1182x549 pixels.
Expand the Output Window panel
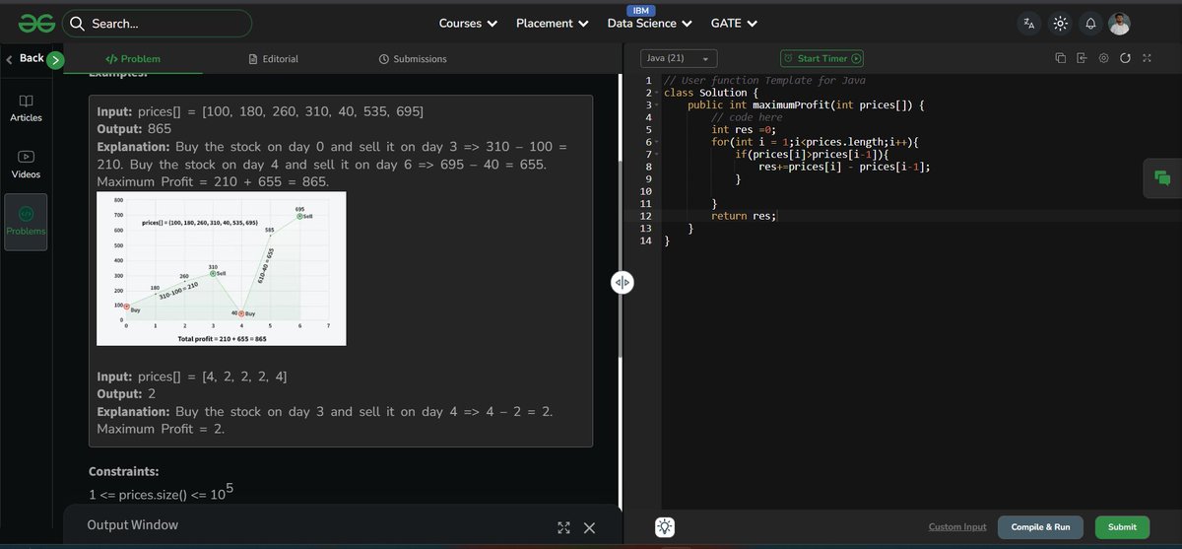pyautogui.click(x=563, y=527)
